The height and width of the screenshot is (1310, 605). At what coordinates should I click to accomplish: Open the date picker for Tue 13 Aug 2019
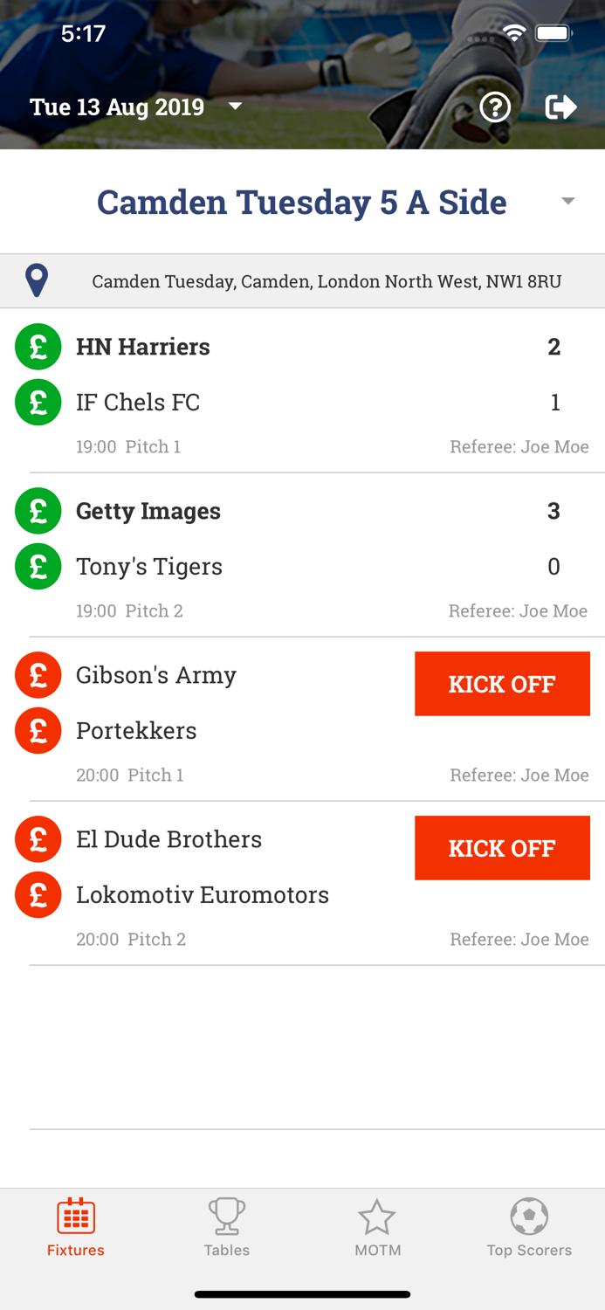point(135,107)
